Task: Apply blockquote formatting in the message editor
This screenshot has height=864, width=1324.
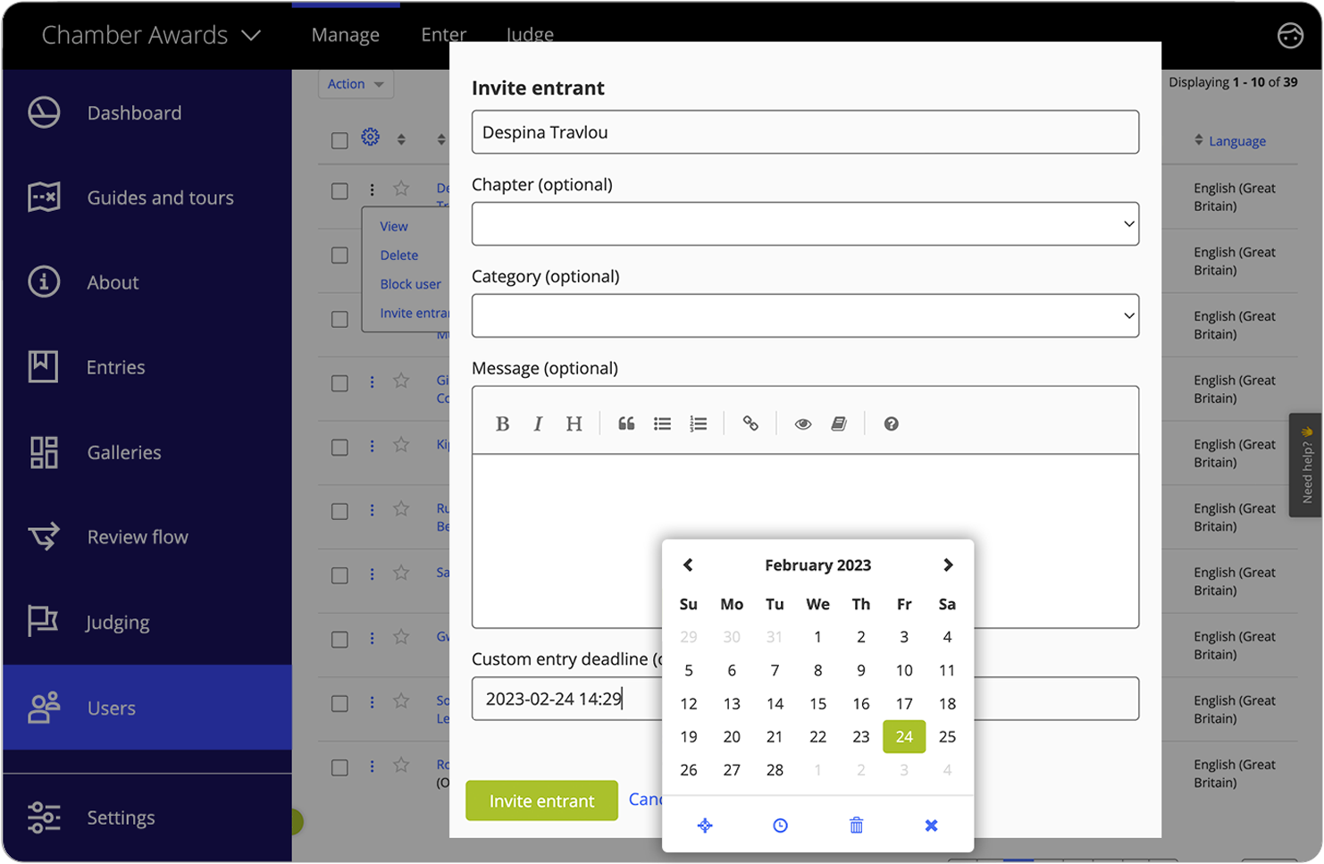Action: tap(626, 424)
